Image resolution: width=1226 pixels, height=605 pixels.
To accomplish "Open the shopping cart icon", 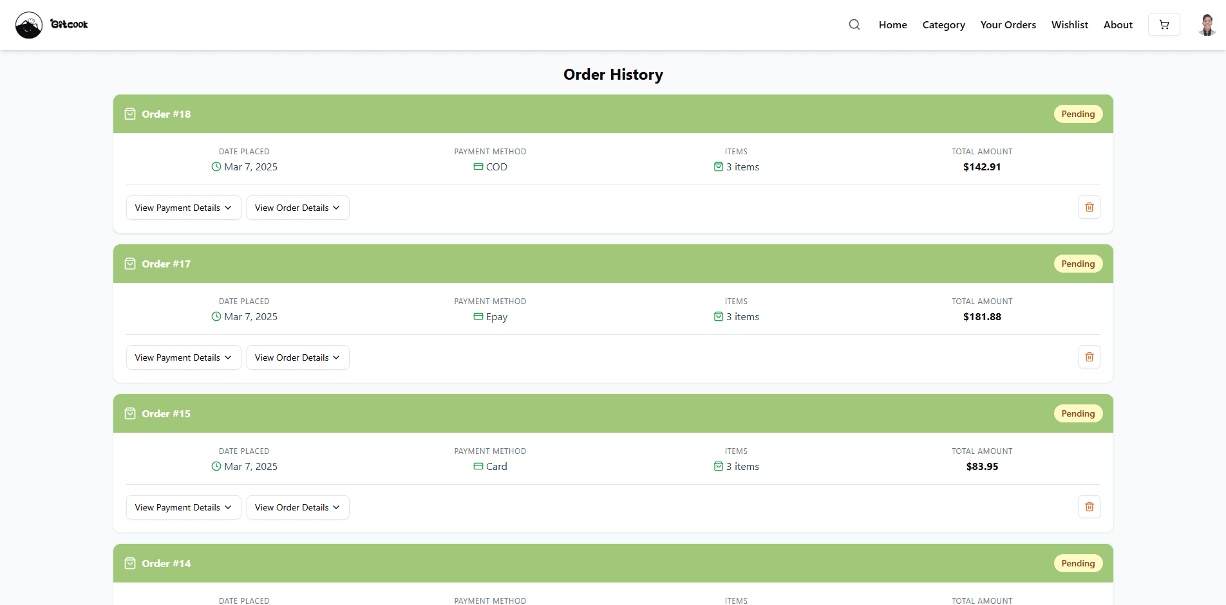I will (x=1164, y=24).
